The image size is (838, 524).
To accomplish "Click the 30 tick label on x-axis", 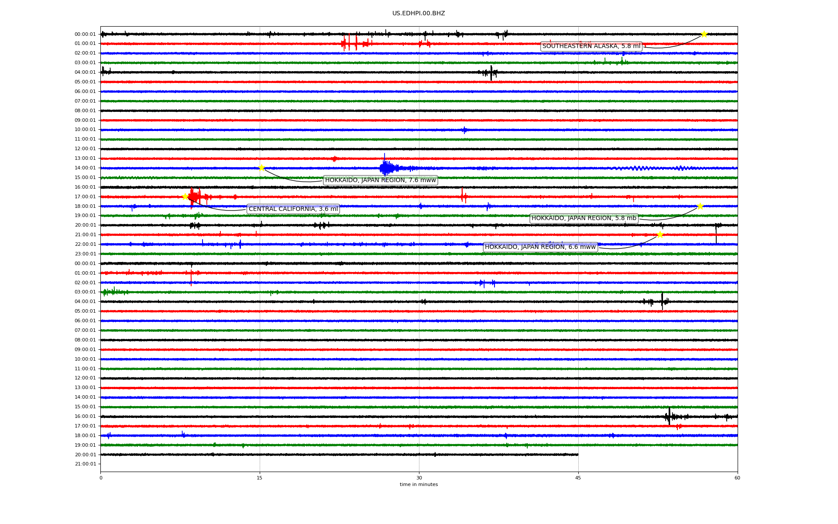I will click(419, 478).
